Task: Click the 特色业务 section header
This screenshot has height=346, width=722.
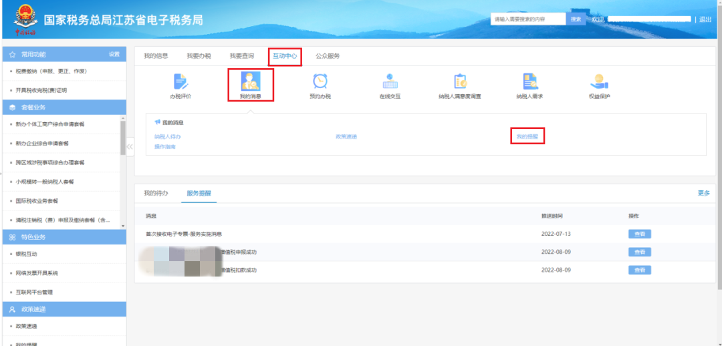Action: (64, 237)
